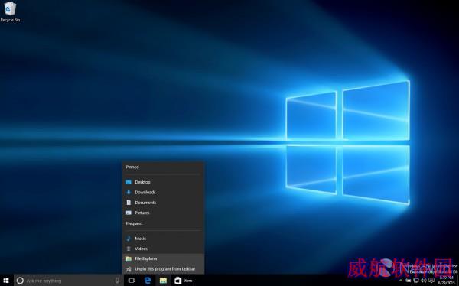Open pinned Pictures in jump list
Image resolution: width=459 pixels, height=286 pixels.
pyautogui.click(x=163, y=213)
